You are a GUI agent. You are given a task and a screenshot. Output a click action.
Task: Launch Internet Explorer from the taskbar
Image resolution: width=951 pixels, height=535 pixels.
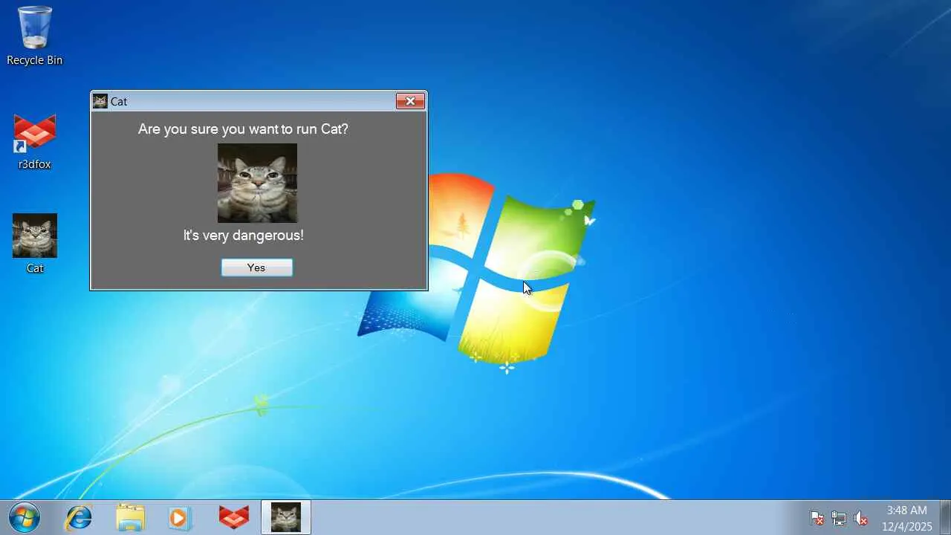[x=79, y=517]
